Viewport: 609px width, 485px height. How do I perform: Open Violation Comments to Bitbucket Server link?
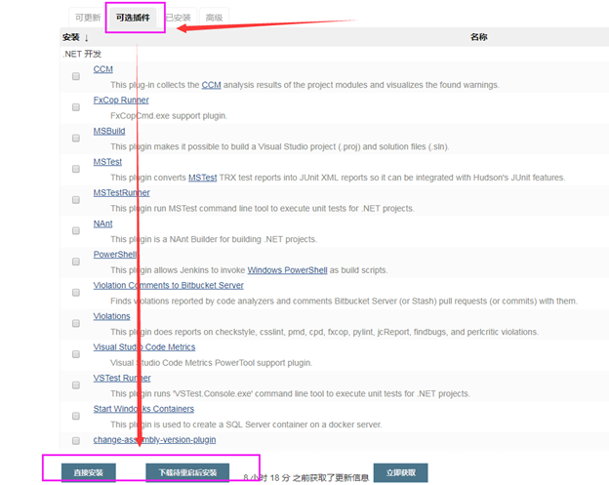(x=168, y=285)
